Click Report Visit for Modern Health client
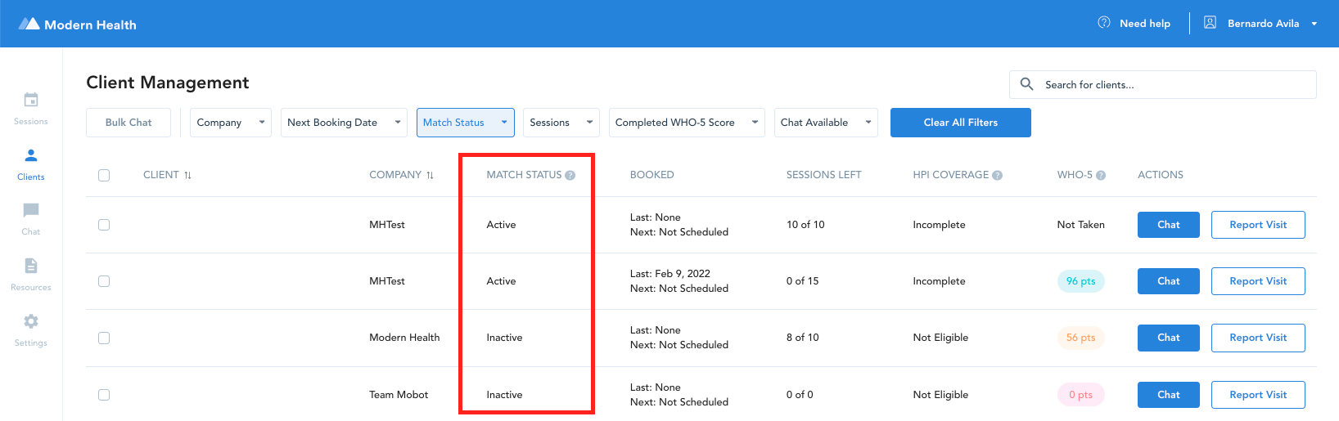Screen dimensions: 1339x421 pyautogui.click(x=1257, y=338)
